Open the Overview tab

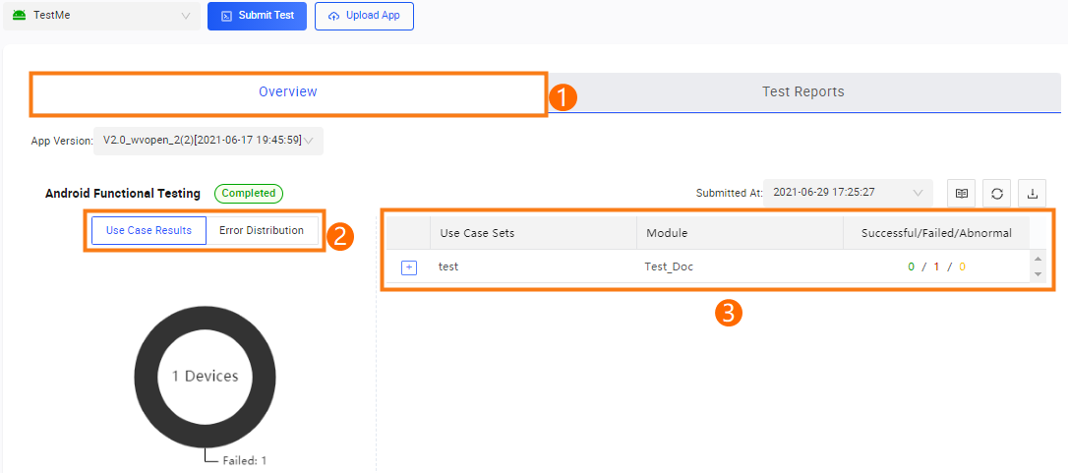coord(288,92)
